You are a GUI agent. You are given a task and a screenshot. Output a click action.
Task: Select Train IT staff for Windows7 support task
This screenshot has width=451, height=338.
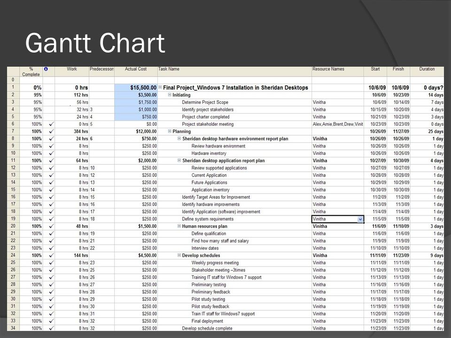(x=223, y=314)
